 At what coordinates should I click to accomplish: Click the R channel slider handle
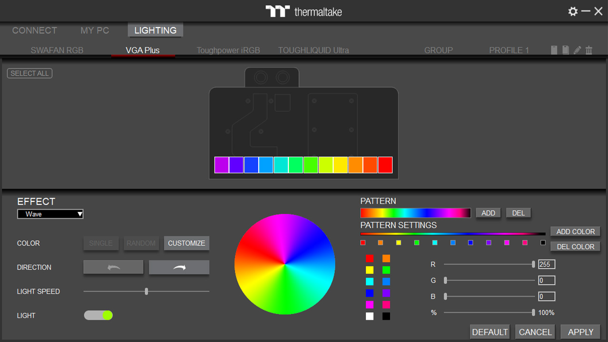[x=533, y=264]
